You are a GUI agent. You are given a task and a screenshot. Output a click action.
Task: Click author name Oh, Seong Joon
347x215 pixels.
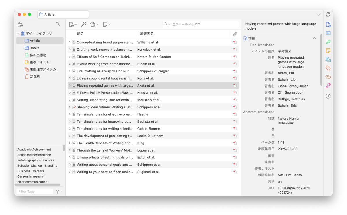291,92
